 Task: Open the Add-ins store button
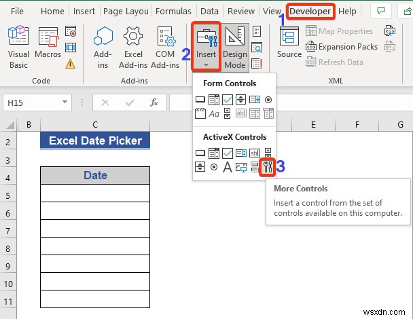pyautogui.click(x=103, y=48)
